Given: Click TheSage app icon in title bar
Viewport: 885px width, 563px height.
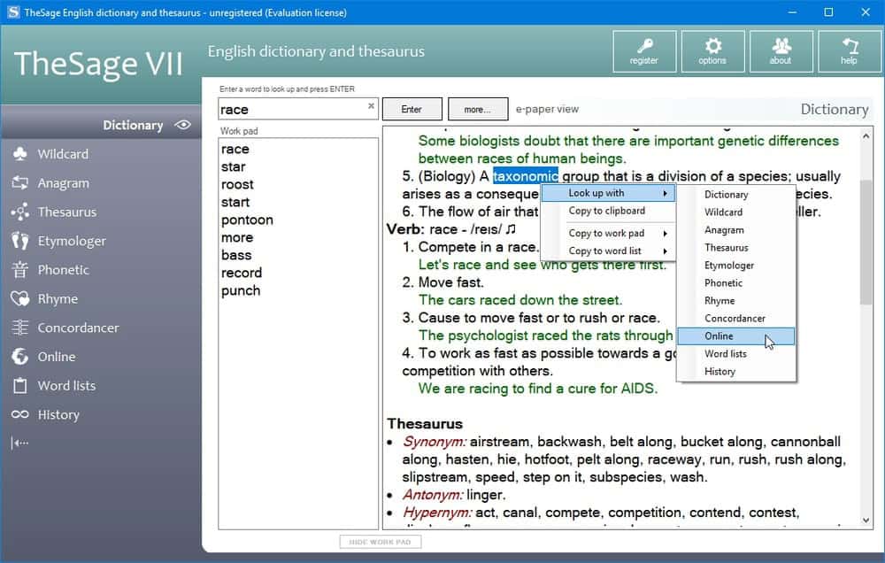Looking at the screenshot, I should 13,12.
